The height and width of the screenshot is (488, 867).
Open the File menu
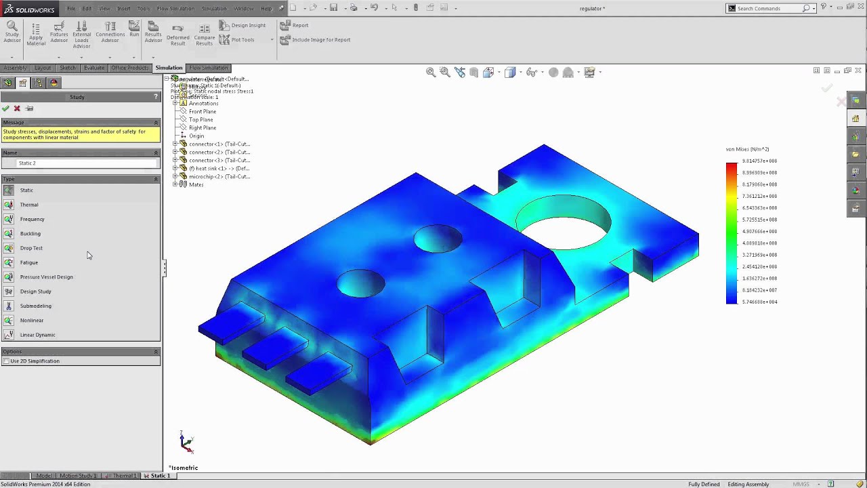coord(71,8)
